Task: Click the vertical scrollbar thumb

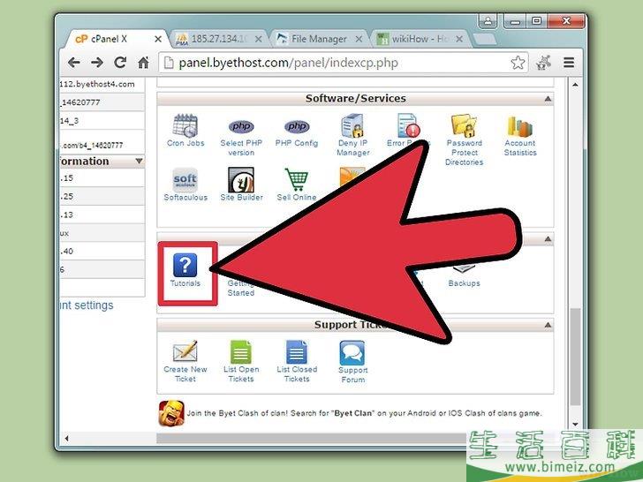Action: pos(575,356)
